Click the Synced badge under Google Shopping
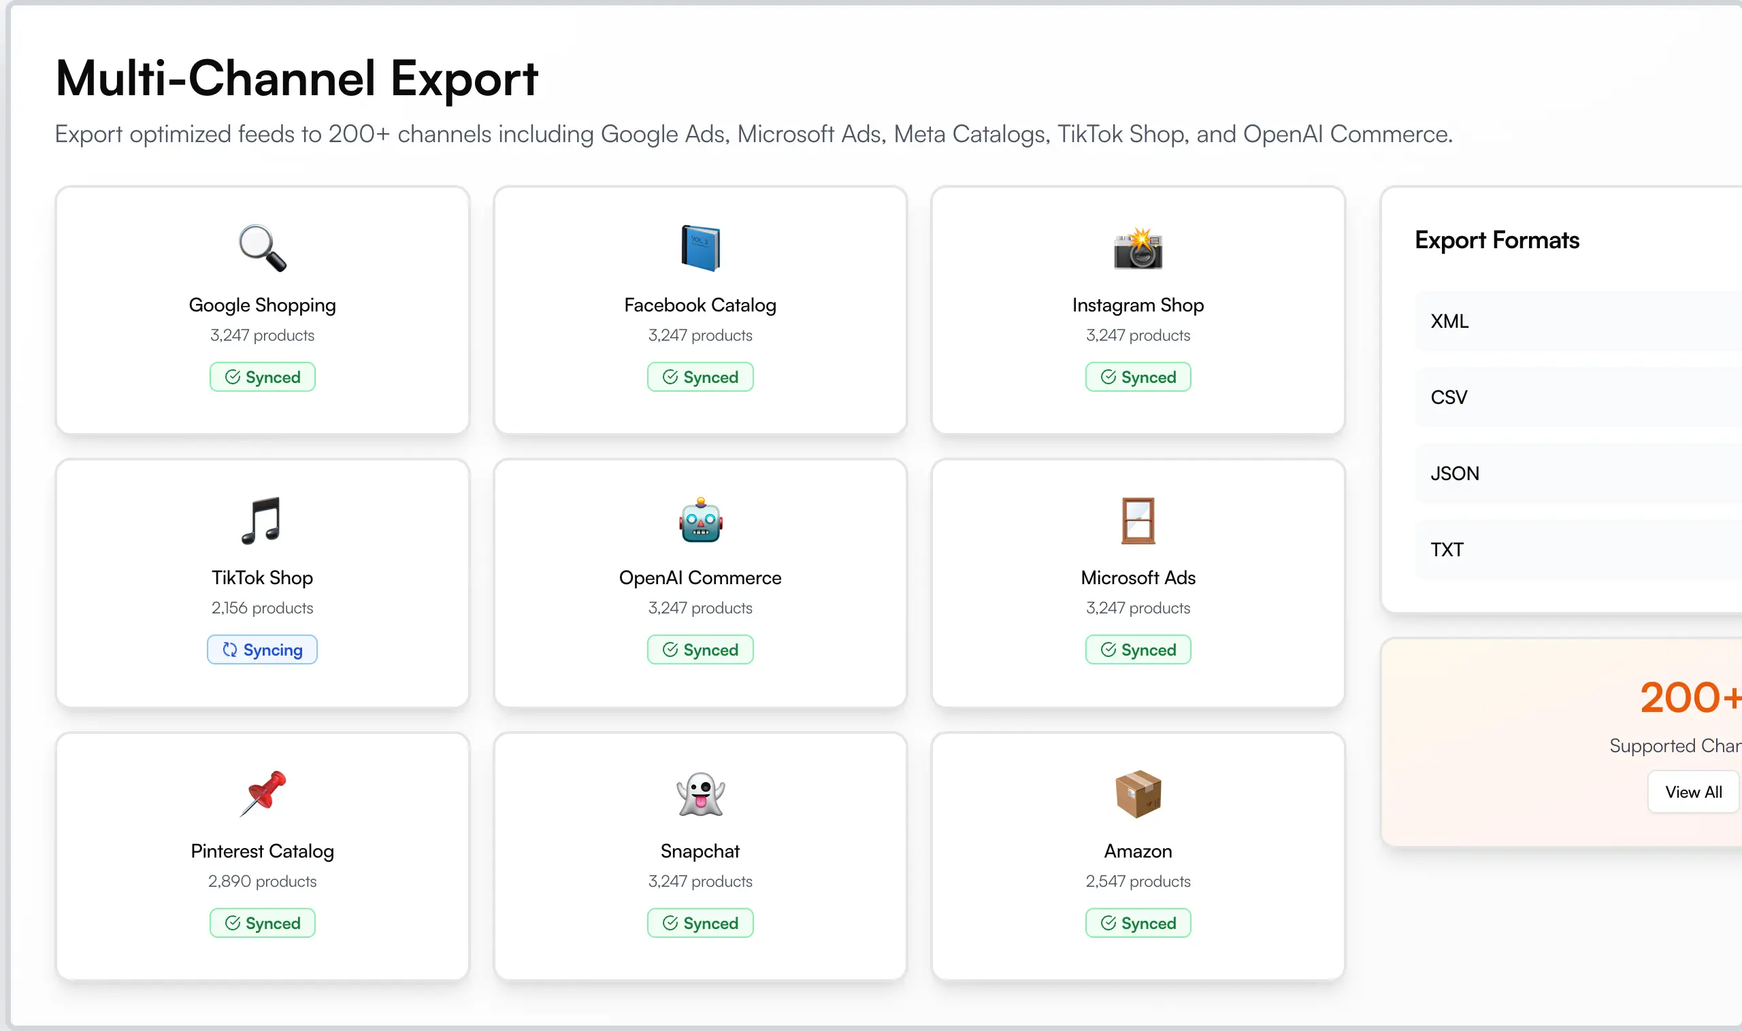 pyautogui.click(x=262, y=377)
